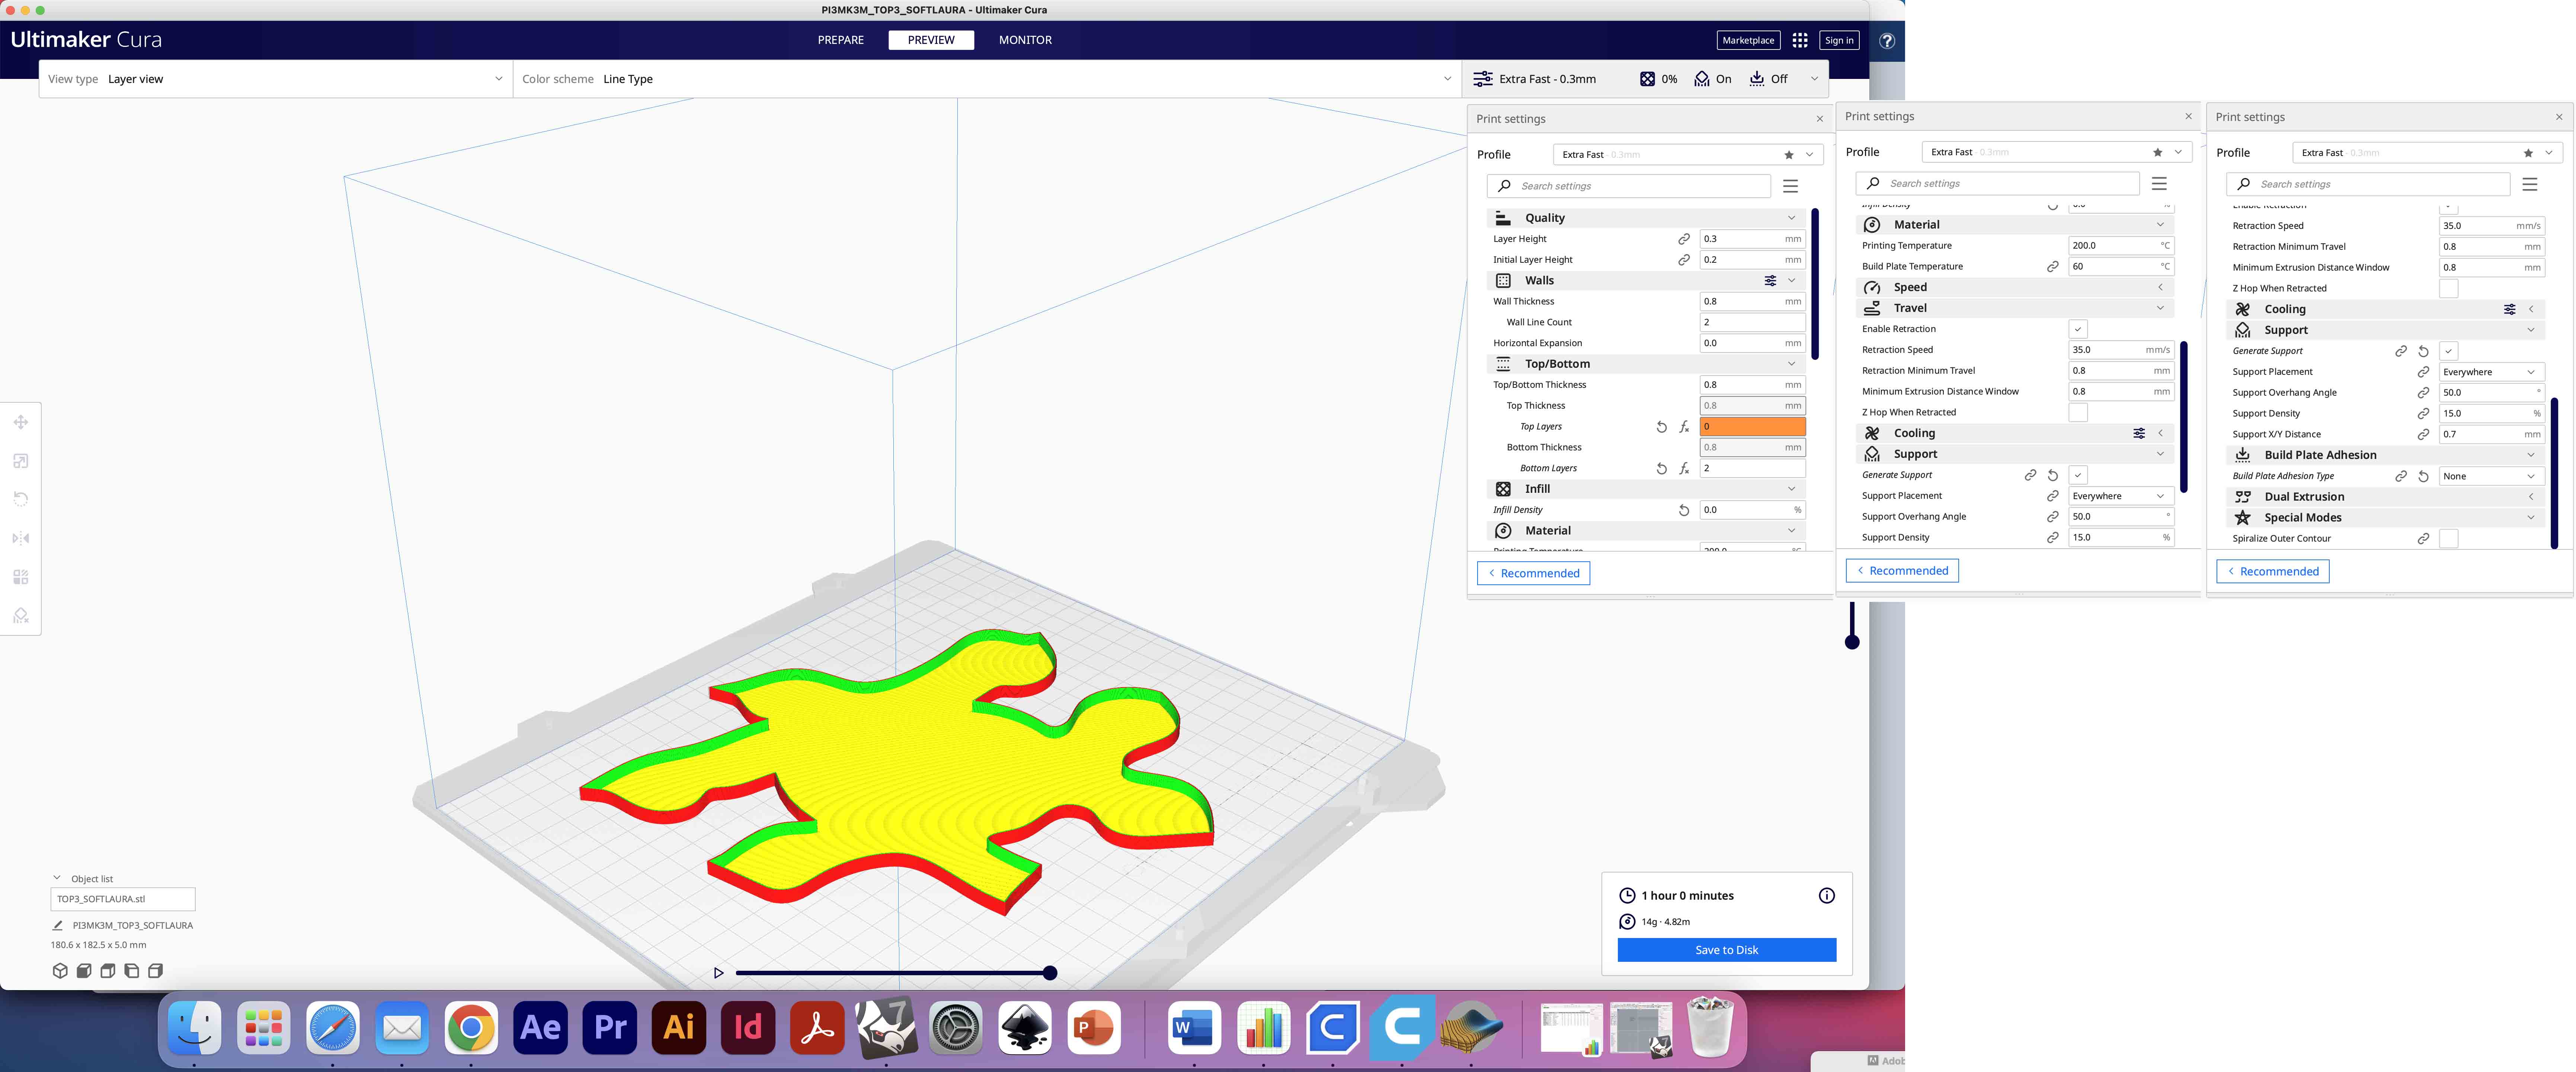
Task: Toggle Z Hop When Retracted in middle panel
Action: coord(2078,412)
